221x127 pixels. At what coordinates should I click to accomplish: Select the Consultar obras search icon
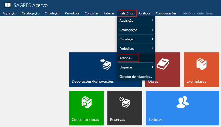point(86,102)
